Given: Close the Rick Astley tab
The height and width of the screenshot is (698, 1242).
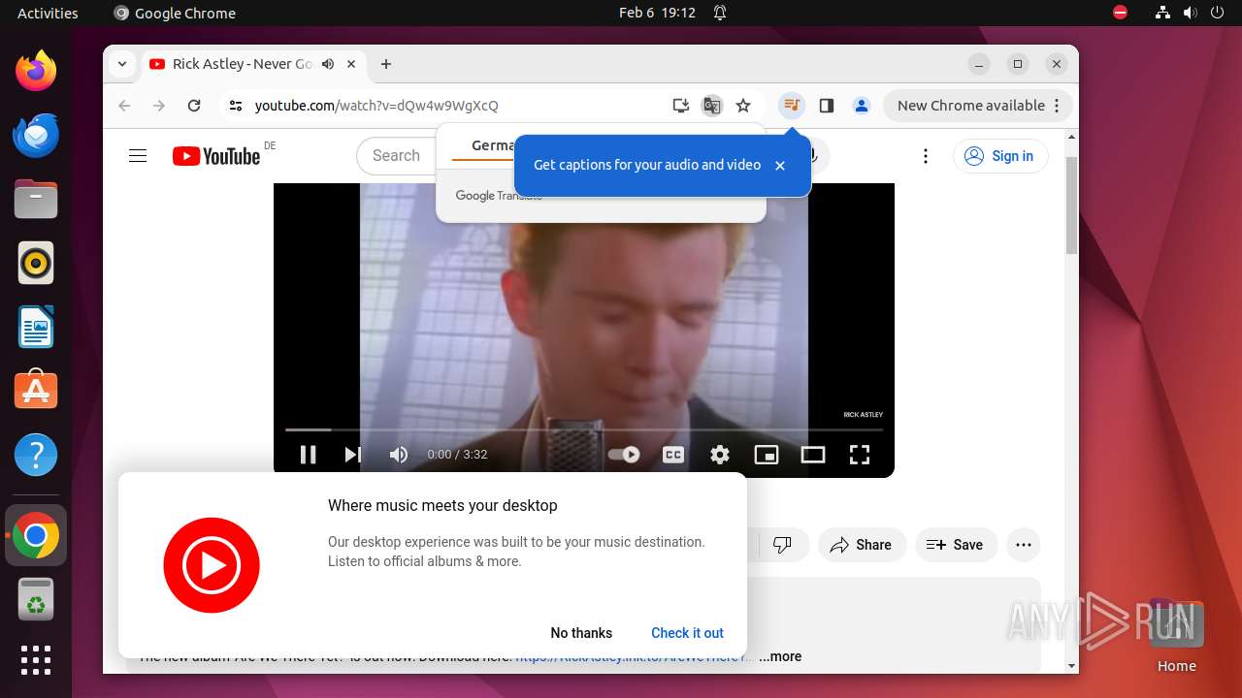Looking at the screenshot, I should click(x=351, y=64).
